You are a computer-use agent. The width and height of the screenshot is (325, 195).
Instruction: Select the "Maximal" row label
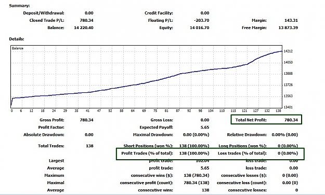click(56, 183)
